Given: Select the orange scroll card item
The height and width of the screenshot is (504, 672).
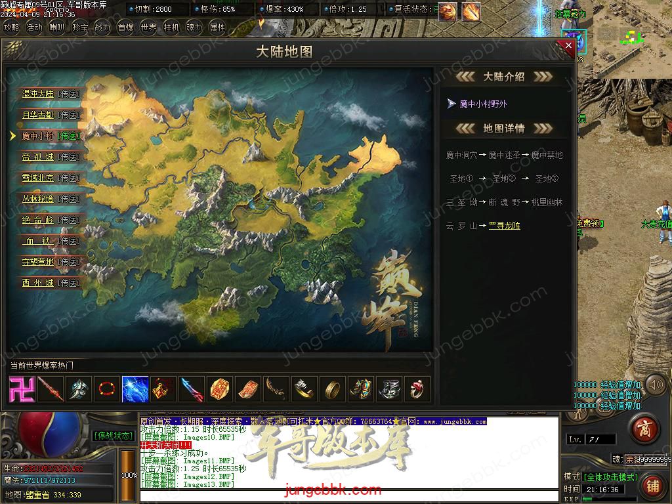Looking at the screenshot, I should tap(248, 389).
